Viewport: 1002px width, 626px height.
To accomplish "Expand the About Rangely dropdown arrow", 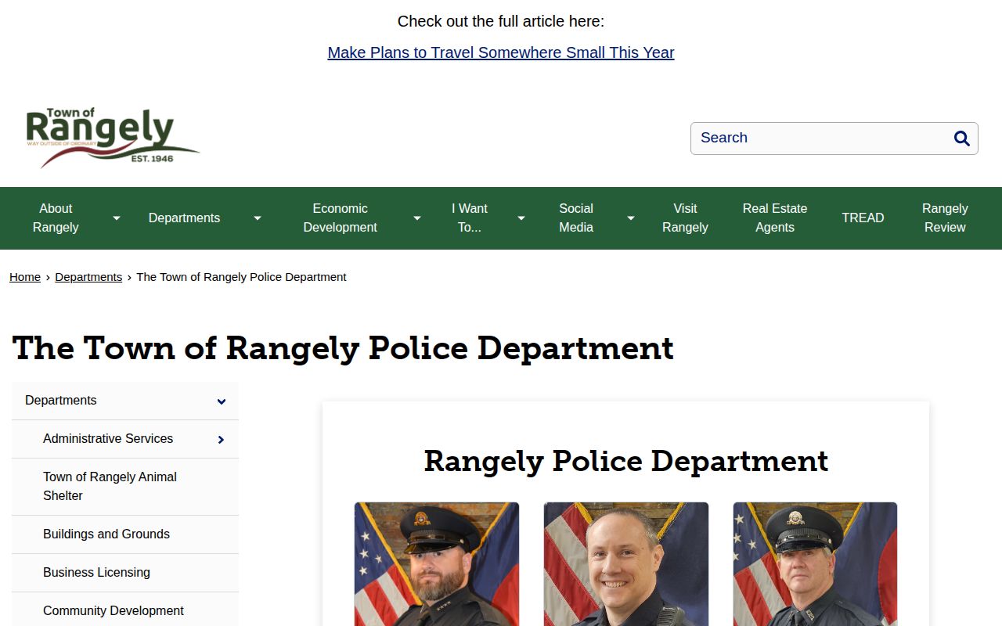I will pos(117,218).
